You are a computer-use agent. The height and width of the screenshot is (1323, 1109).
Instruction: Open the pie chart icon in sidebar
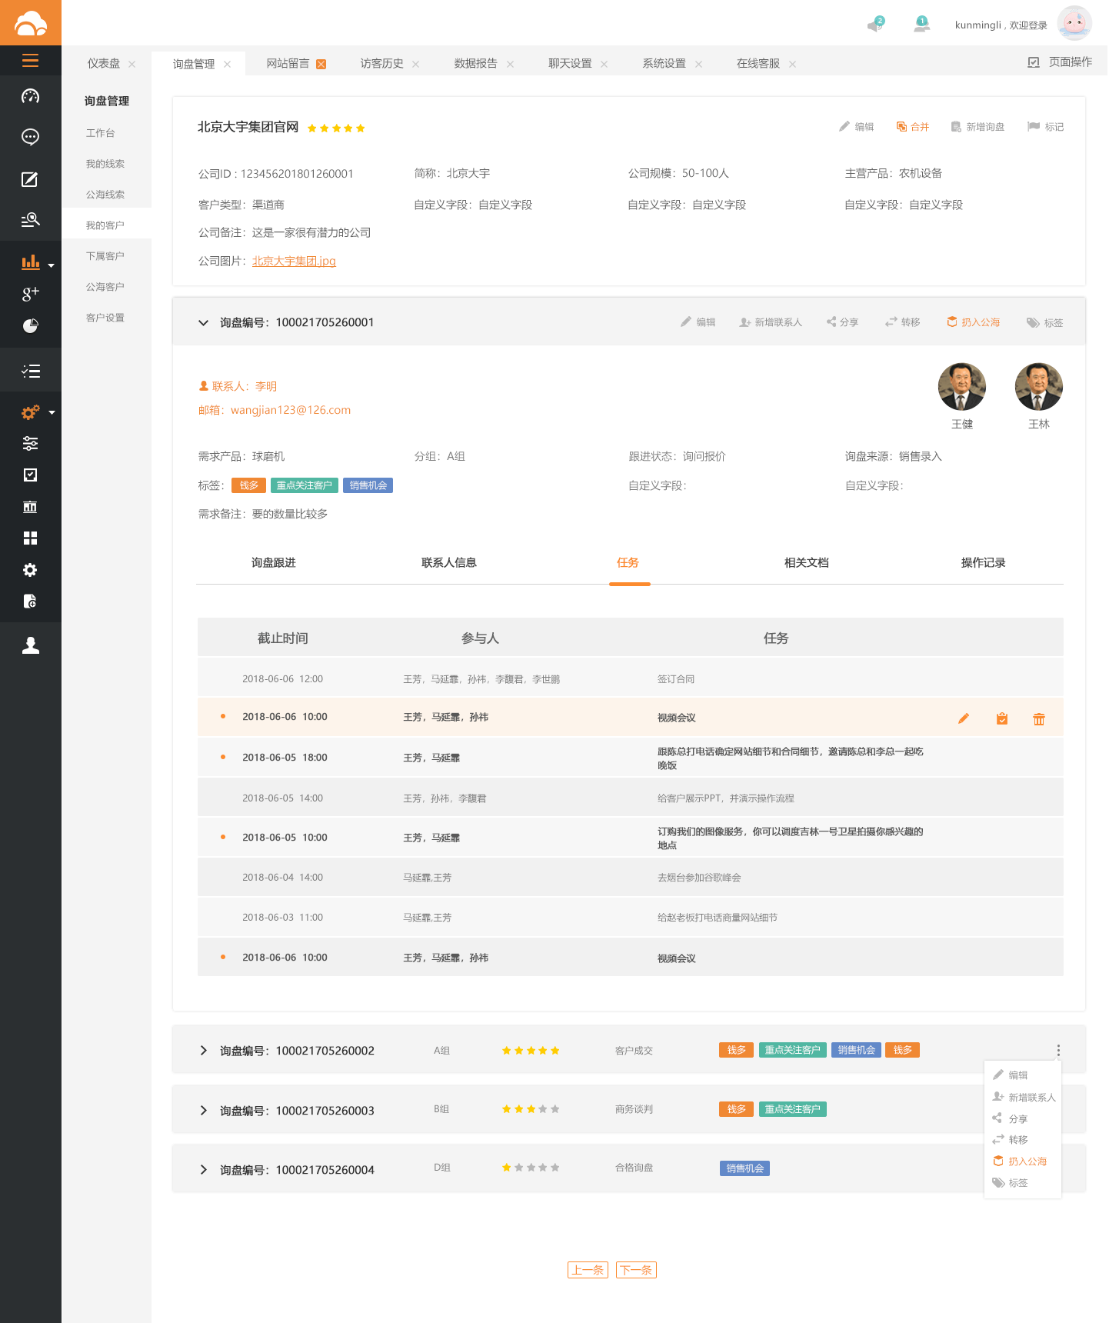[30, 325]
